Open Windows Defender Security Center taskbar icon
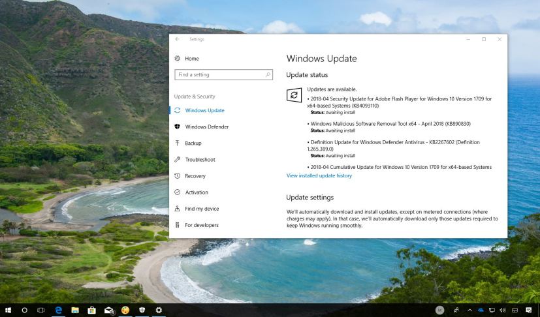The width and height of the screenshot is (540, 317). [x=142, y=310]
